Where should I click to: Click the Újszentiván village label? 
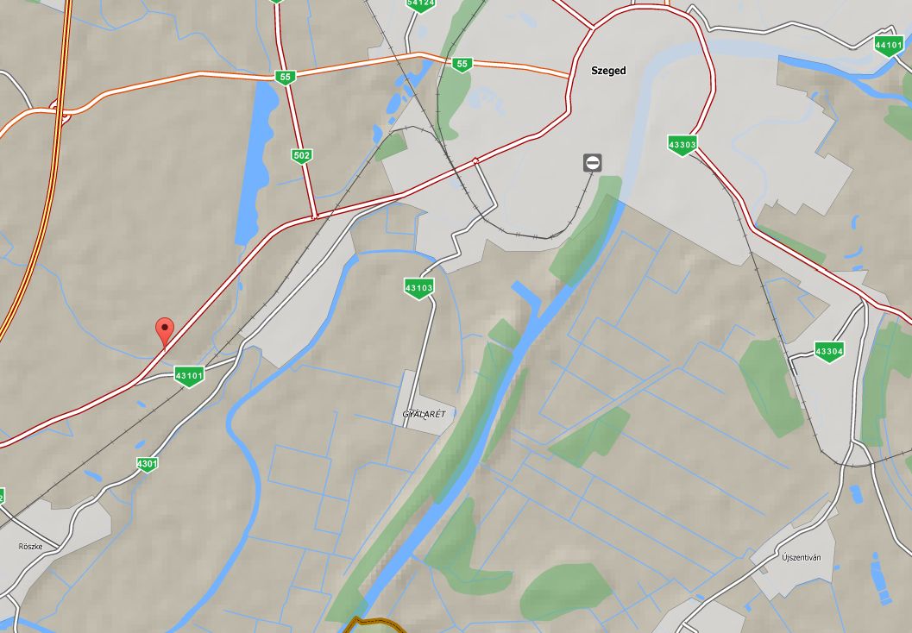(x=802, y=557)
